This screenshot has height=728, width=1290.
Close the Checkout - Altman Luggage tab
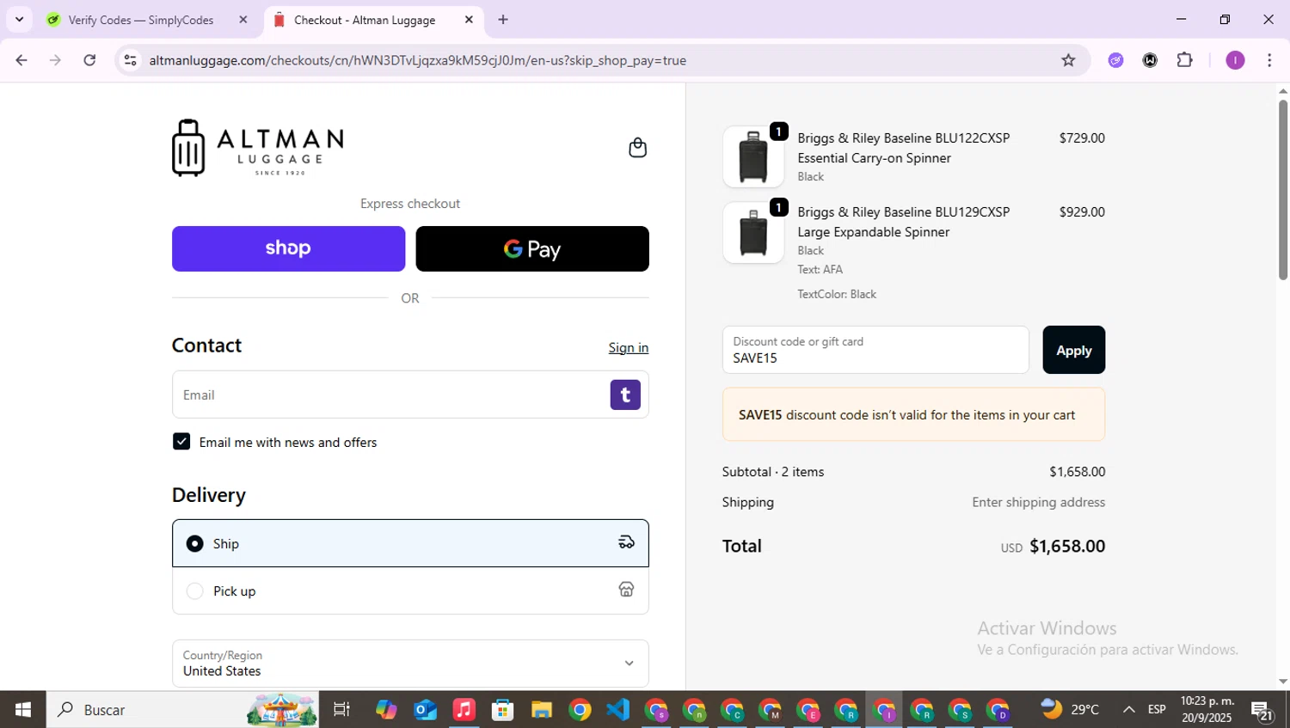(469, 20)
